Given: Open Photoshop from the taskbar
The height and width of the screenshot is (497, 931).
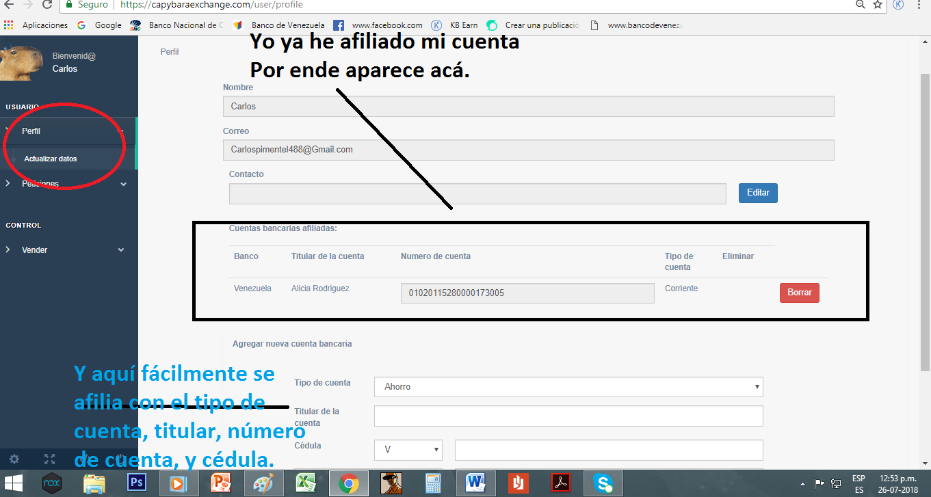Looking at the screenshot, I should pyautogui.click(x=137, y=483).
